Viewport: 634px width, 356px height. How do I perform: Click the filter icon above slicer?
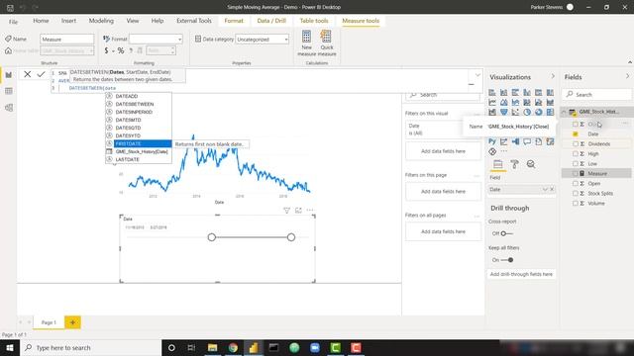pos(286,211)
